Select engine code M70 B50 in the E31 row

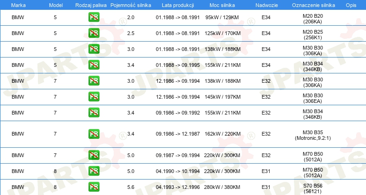(x=313, y=173)
